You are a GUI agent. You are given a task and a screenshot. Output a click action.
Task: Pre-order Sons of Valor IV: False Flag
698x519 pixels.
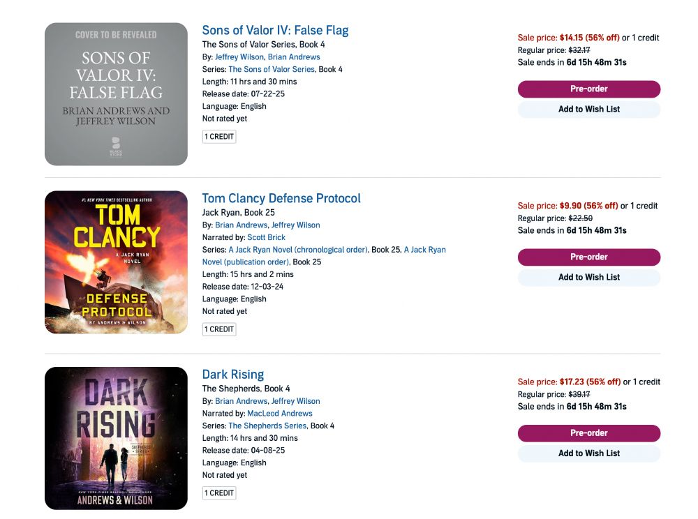588,89
